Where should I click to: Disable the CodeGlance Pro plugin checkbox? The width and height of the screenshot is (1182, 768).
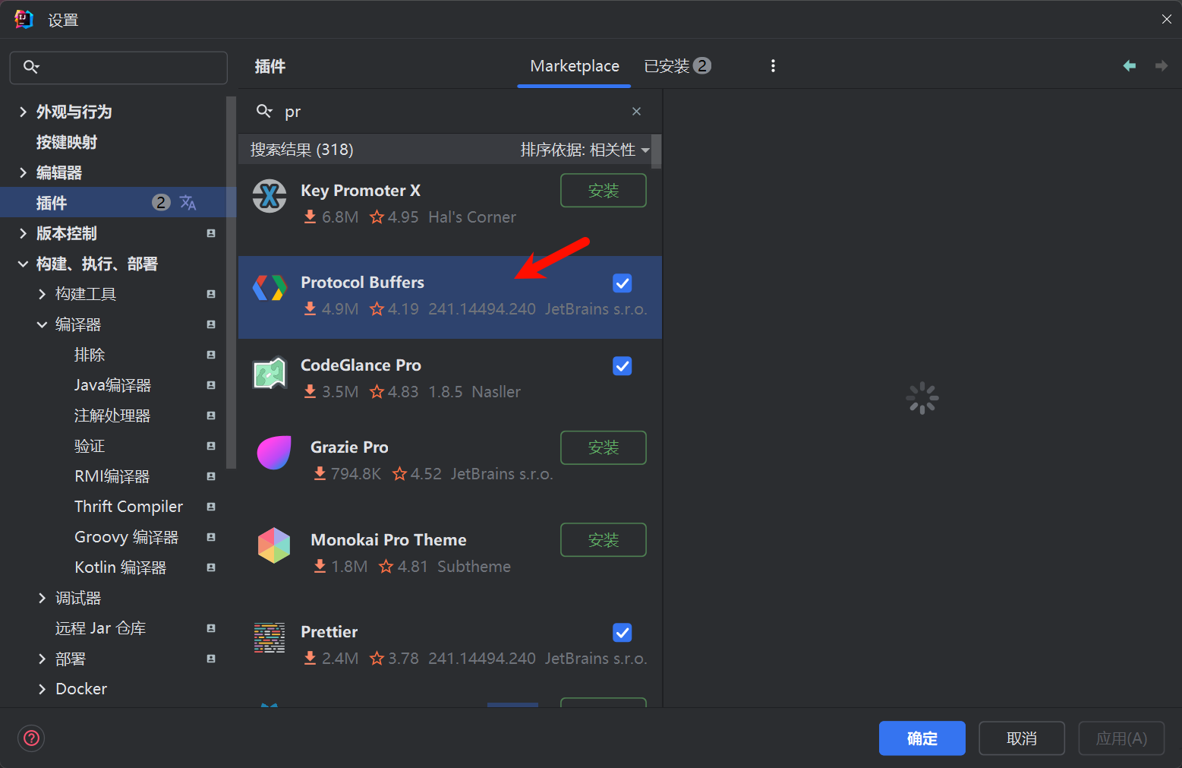tap(622, 366)
